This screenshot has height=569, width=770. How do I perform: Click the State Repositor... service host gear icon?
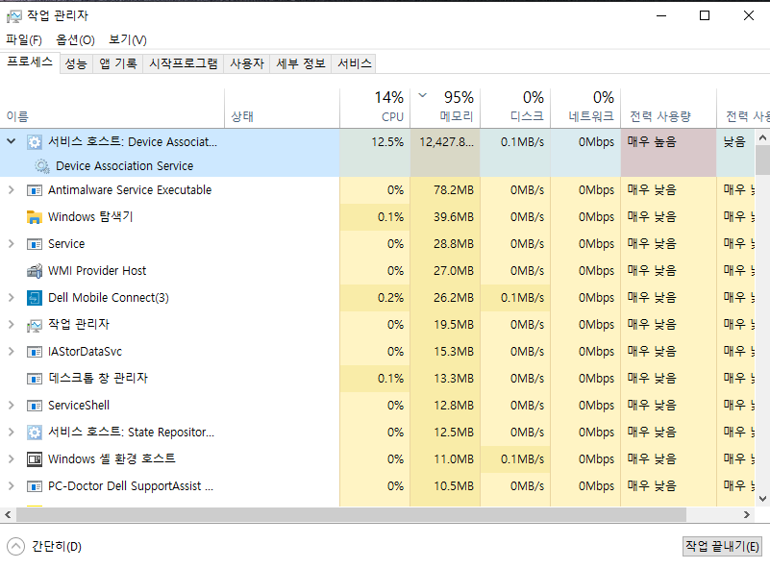point(35,433)
